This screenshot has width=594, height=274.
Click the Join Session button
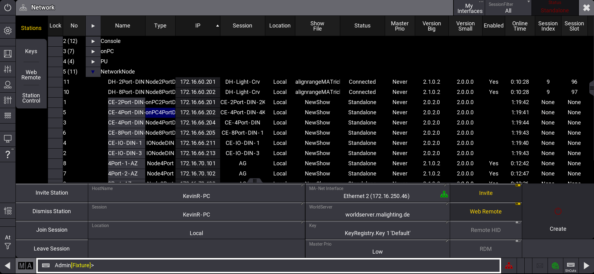point(52,230)
